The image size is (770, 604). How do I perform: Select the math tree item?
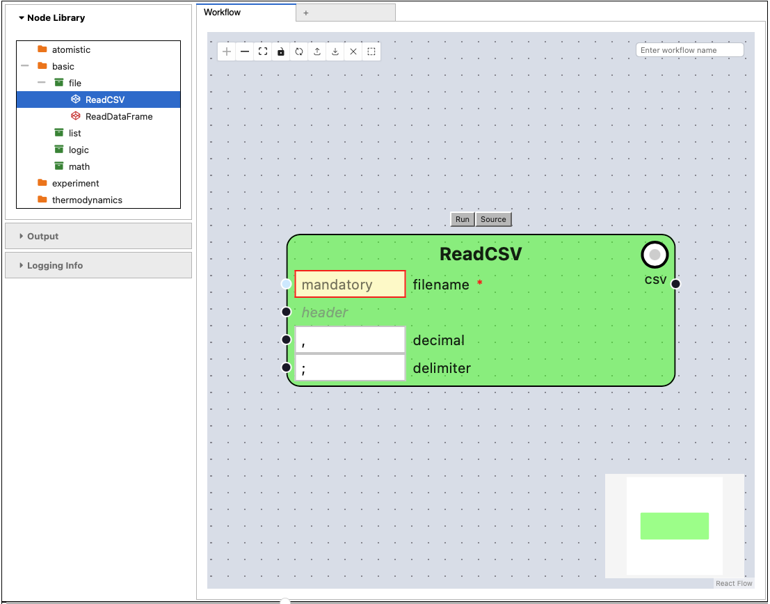[98, 166]
